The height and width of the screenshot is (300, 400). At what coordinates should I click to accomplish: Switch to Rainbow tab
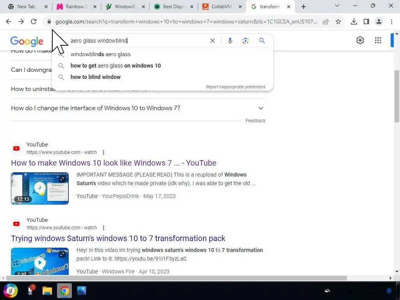tap(76, 7)
